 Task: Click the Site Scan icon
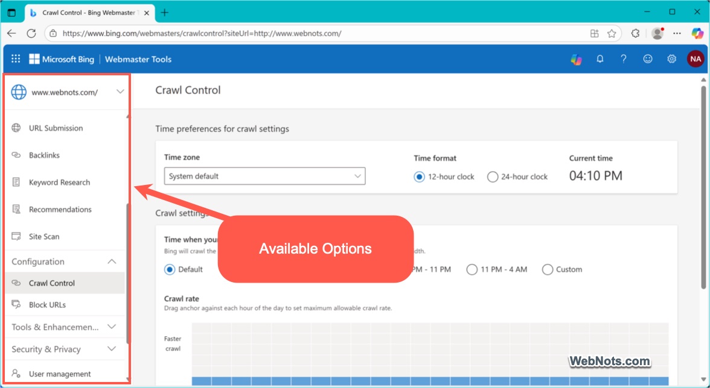point(16,236)
